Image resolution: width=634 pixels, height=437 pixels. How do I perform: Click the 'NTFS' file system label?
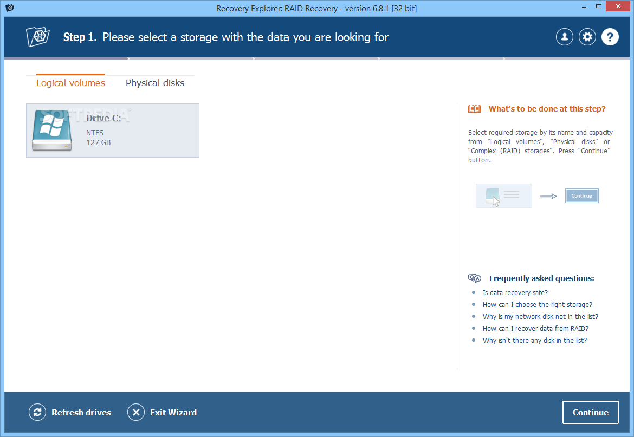(x=95, y=133)
